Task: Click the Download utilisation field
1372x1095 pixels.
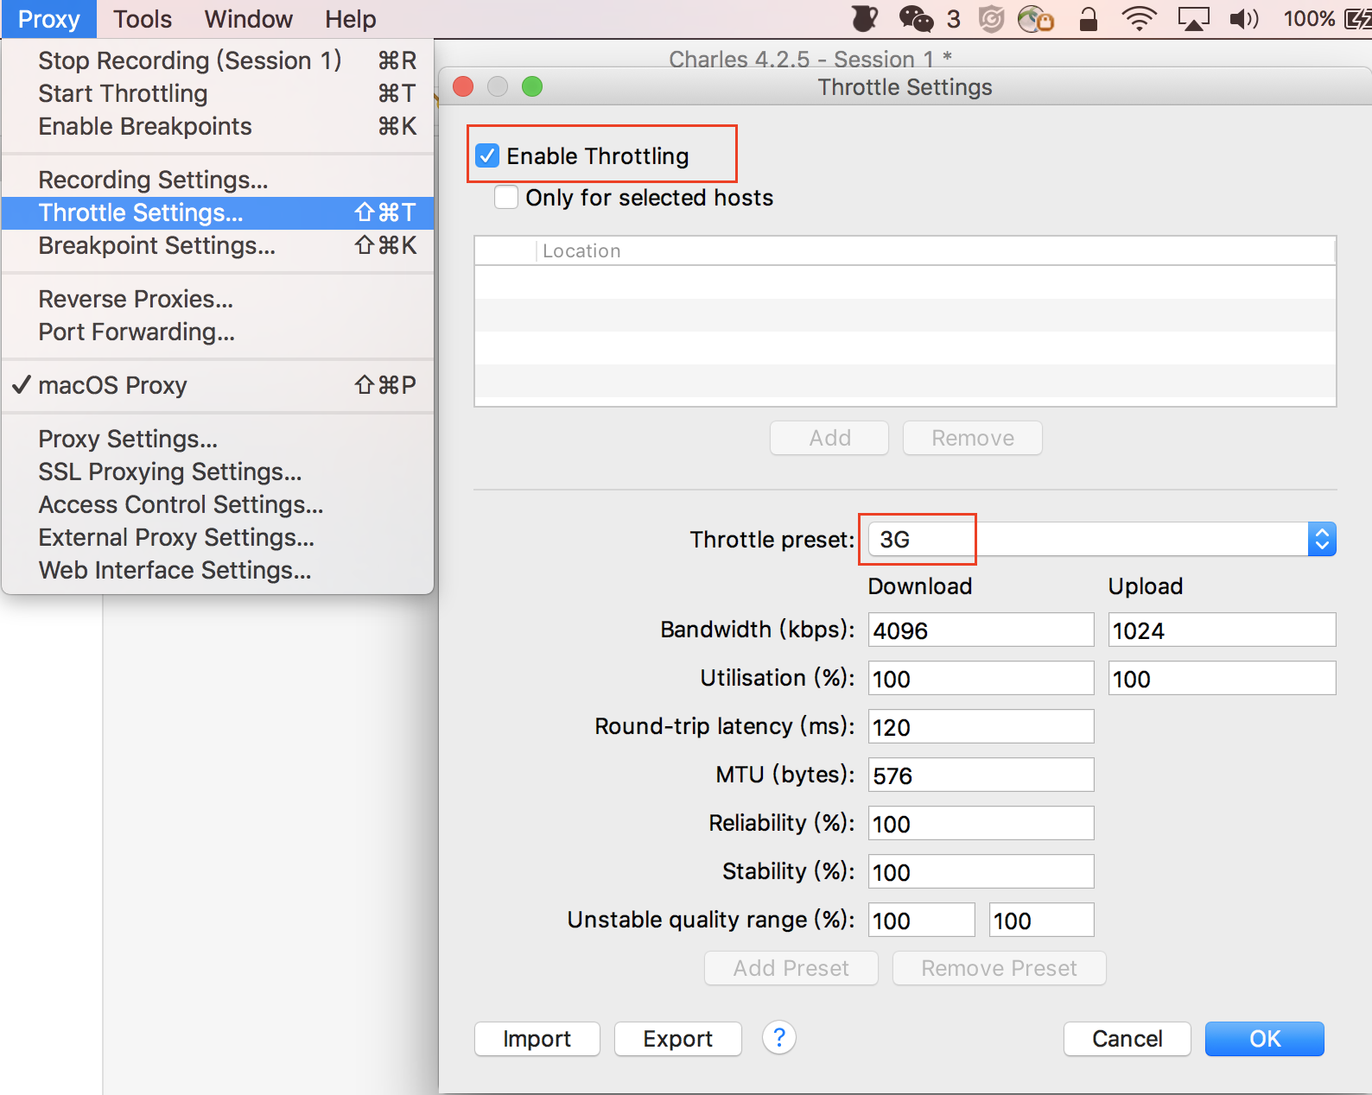Action: [981, 679]
